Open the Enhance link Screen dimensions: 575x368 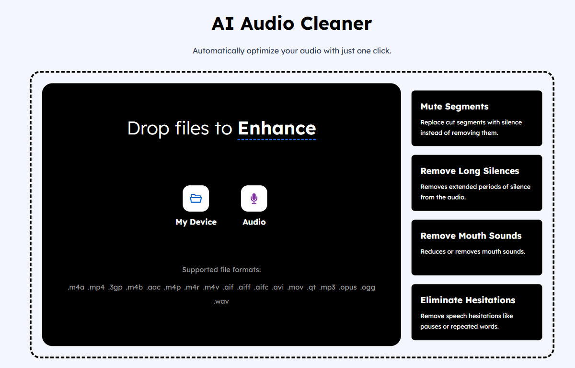pyautogui.click(x=277, y=129)
